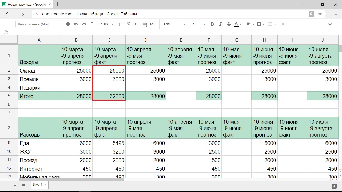Open the all sheets list

[x=23, y=186]
